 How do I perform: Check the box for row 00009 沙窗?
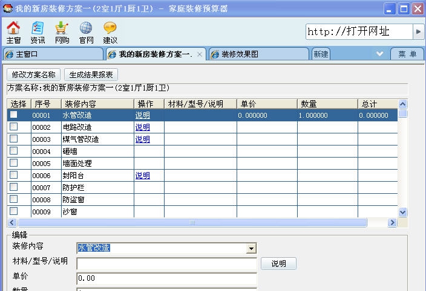point(13,211)
